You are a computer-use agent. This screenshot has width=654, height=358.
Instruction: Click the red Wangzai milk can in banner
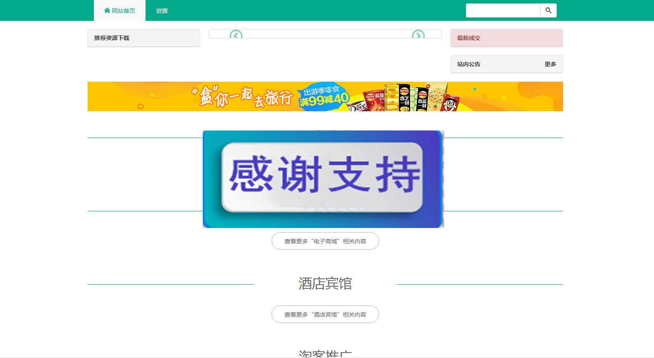pos(450,103)
